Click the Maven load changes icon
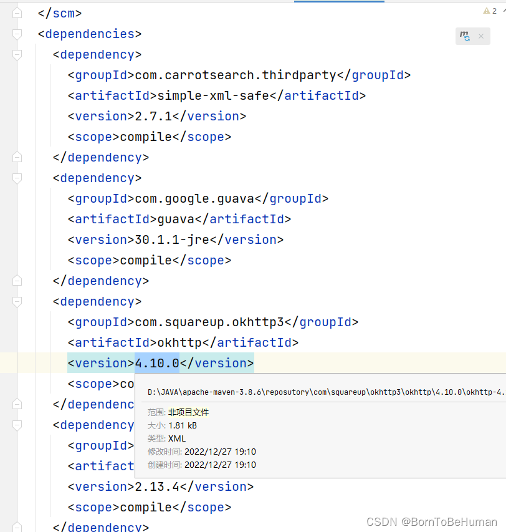This screenshot has width=506, height=532. [465, 36]
